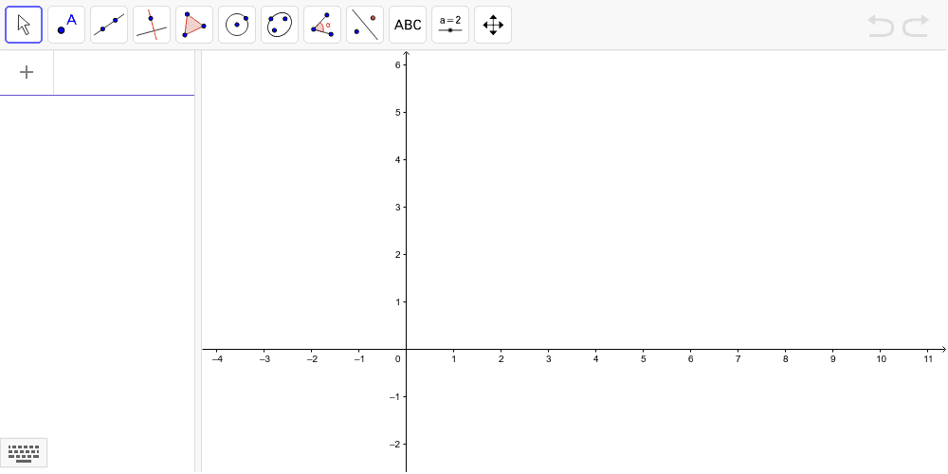Select the Move arrow tool
Screen dimensions: 948x474
point(24,25)
